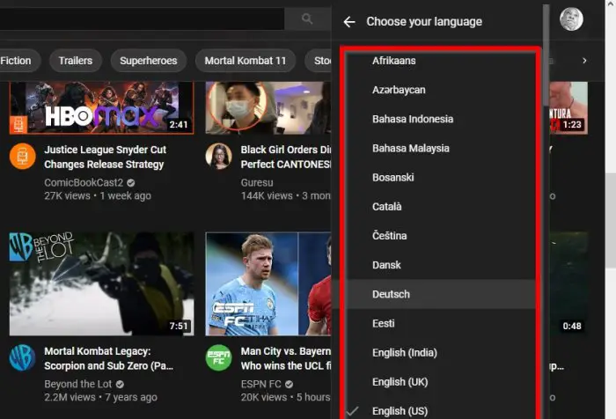Filter by the Trailers chip
Screen dimensions: 616x419
pos(76,61)
